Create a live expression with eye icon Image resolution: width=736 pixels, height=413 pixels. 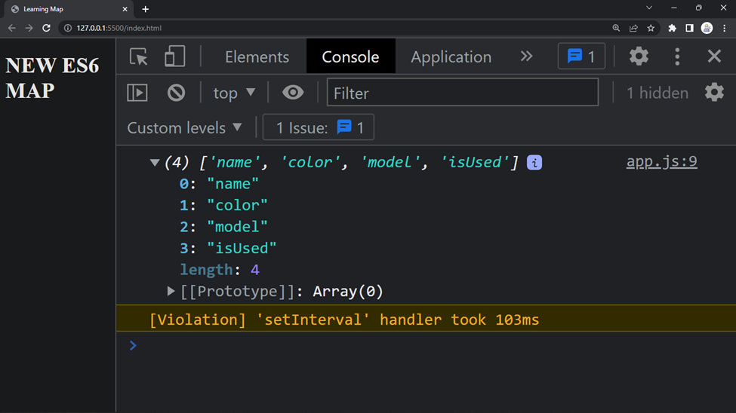coord(293,93)
